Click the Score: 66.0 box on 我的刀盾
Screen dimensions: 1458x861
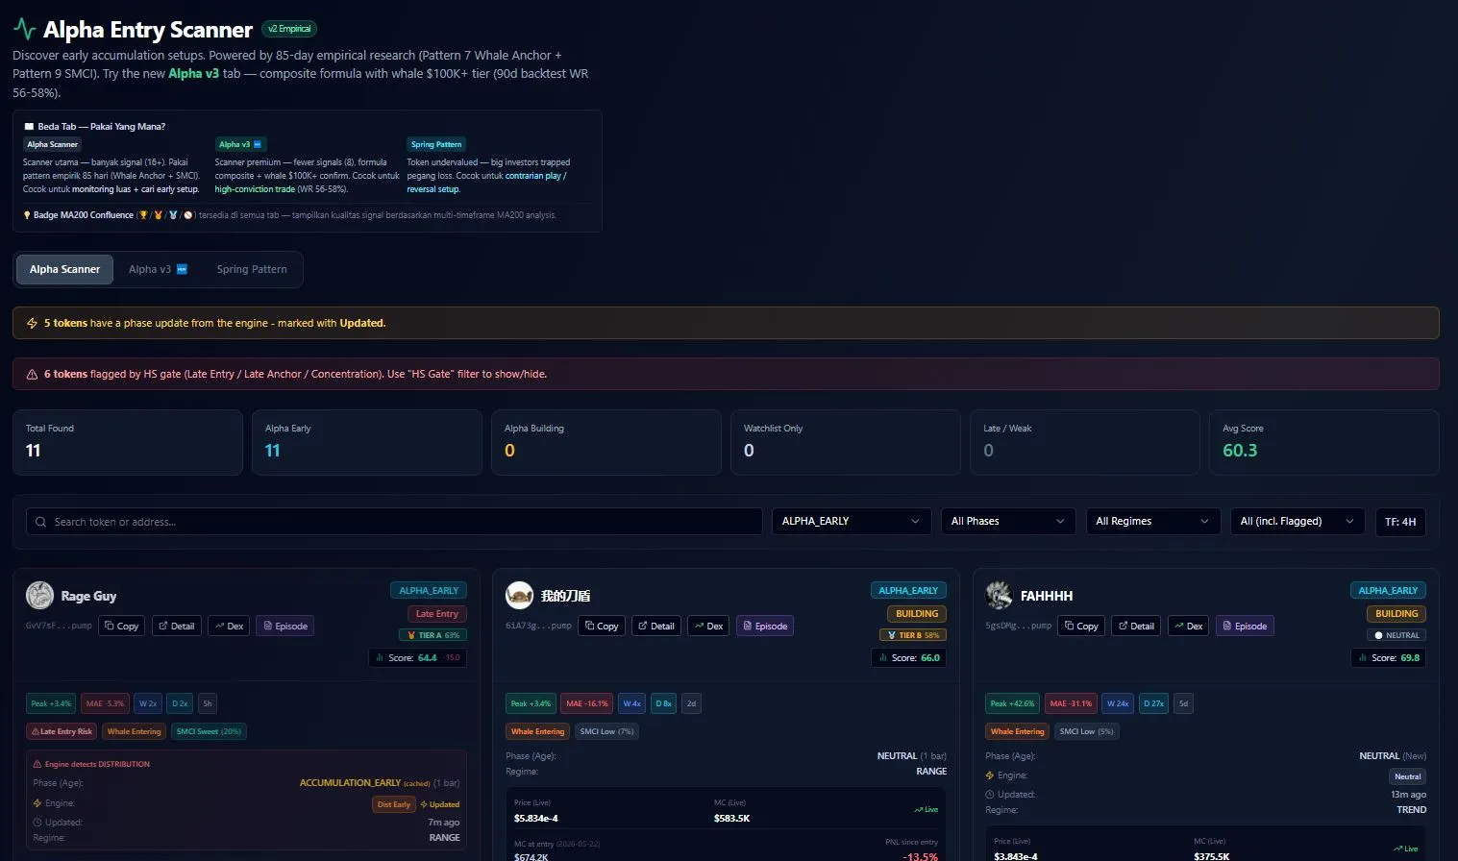click(x=909, y=658)
